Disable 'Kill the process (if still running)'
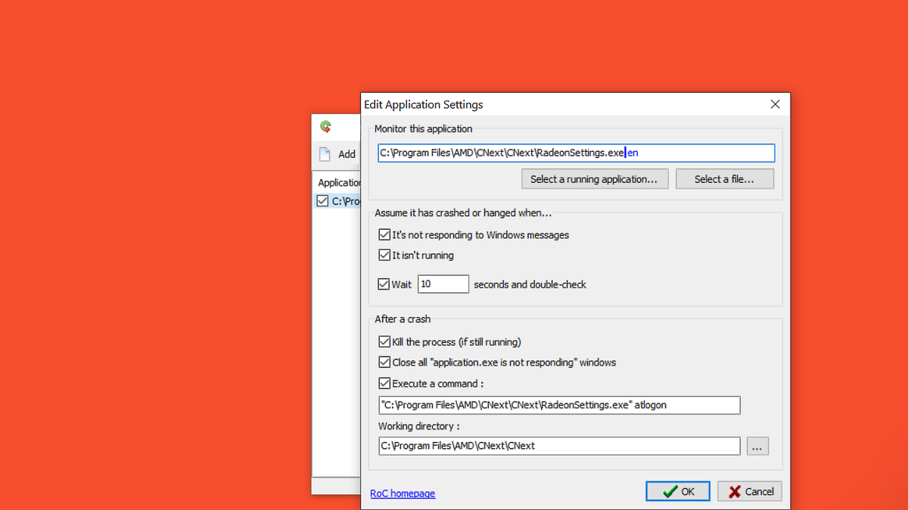 tap(384, 342)
